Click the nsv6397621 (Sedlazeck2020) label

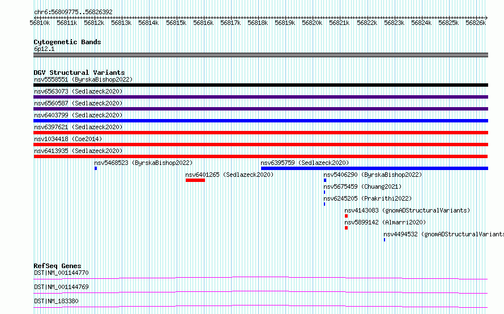pyautogui.click(x=78, y=127)
